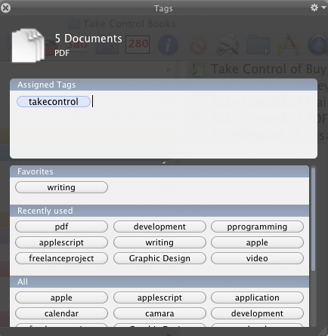Click the splitter handle between panels
This screenshot has height=336, width=328.
164,162
